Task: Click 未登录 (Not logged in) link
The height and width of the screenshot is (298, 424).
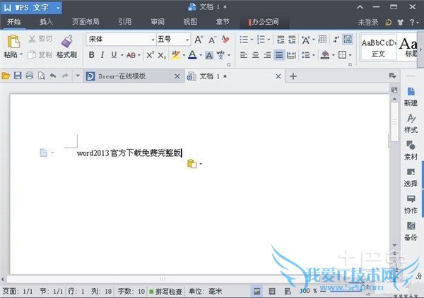Action: tap(367, 22)
